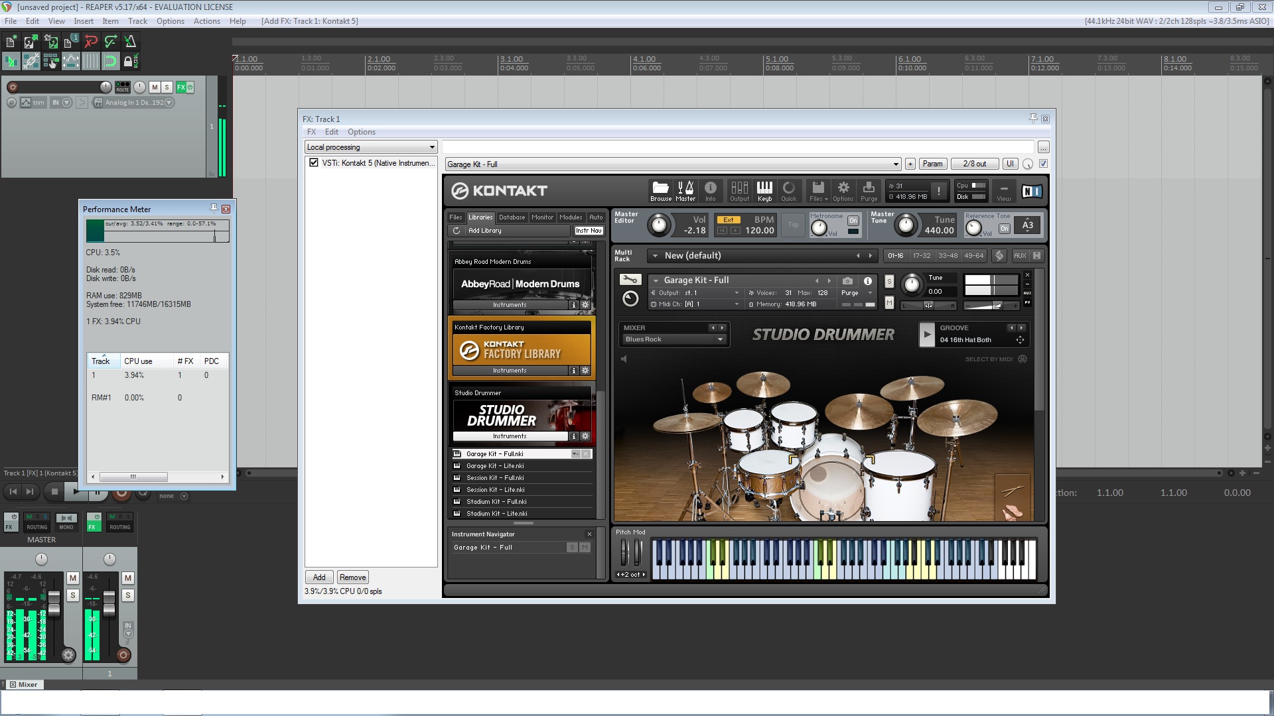The width and height of the screenshot is (1274, 716).
Task: Uncheck VSTi Kontakt 5 FX checkbox
Action: 314,162
